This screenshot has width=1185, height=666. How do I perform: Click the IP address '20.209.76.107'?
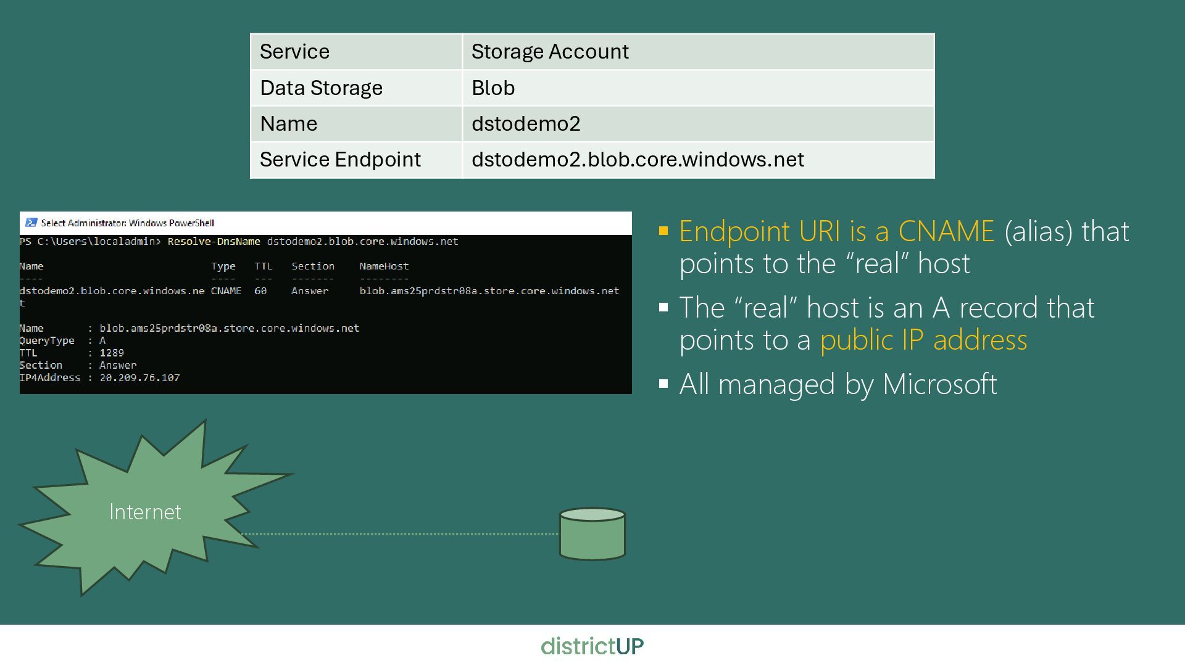click(x=139, y=377)
